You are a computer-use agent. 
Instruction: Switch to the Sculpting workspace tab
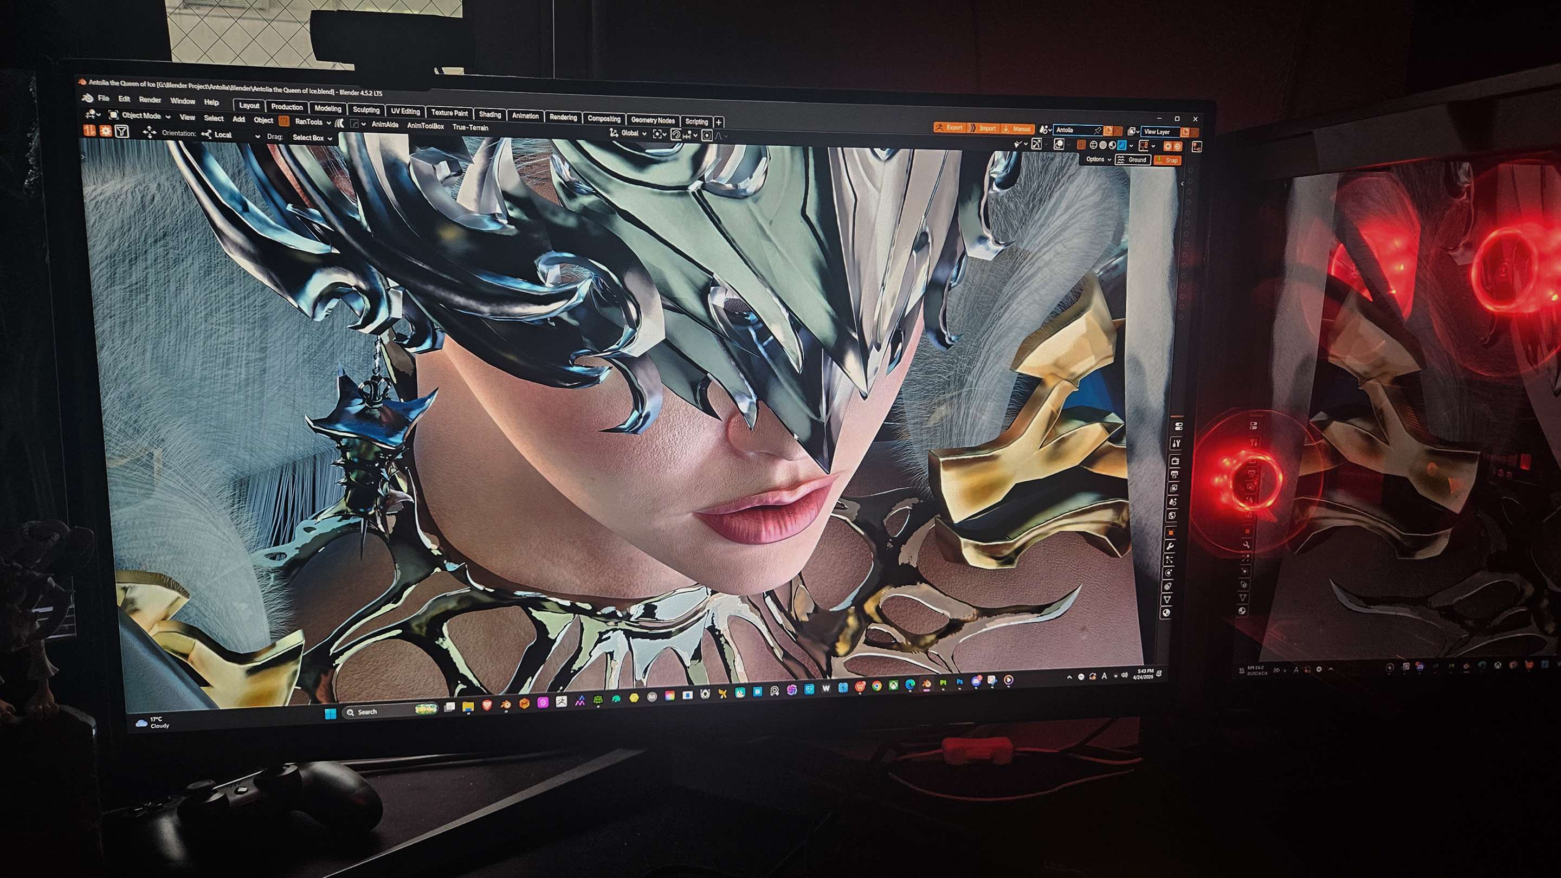[x=366, y=109]
